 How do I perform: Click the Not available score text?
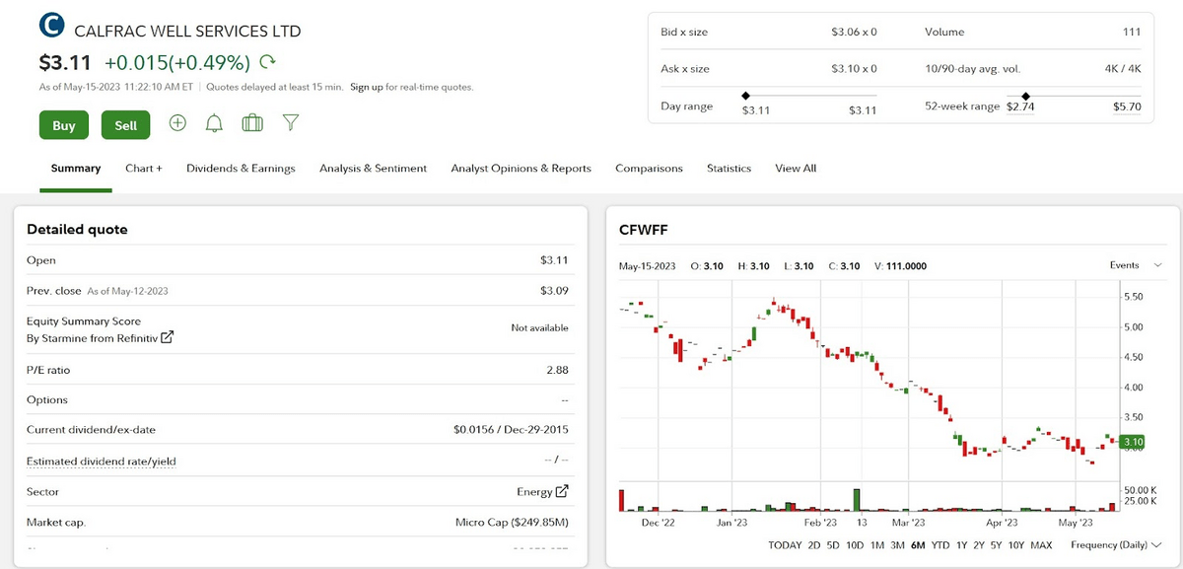pyautogui.click(x=540, y=328)
